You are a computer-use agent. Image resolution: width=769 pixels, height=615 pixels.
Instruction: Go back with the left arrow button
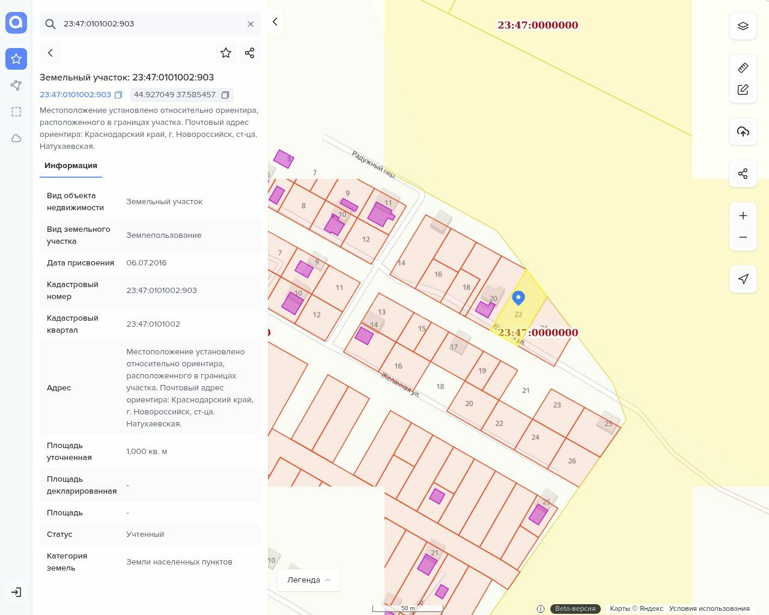click(50, 53)
